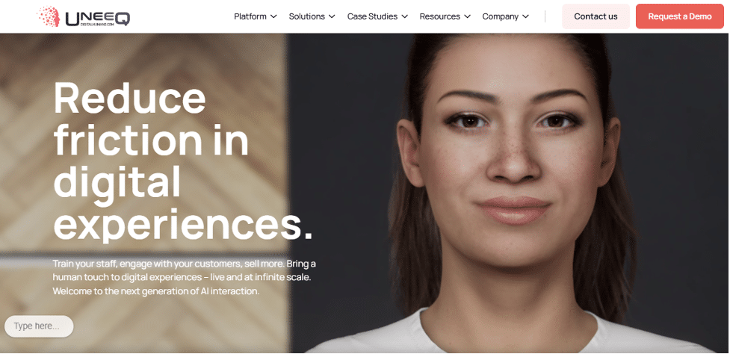This screenshot has width=730, height=354.
Task: Click the Request a Demo button
Action: (x=680, y=16)
